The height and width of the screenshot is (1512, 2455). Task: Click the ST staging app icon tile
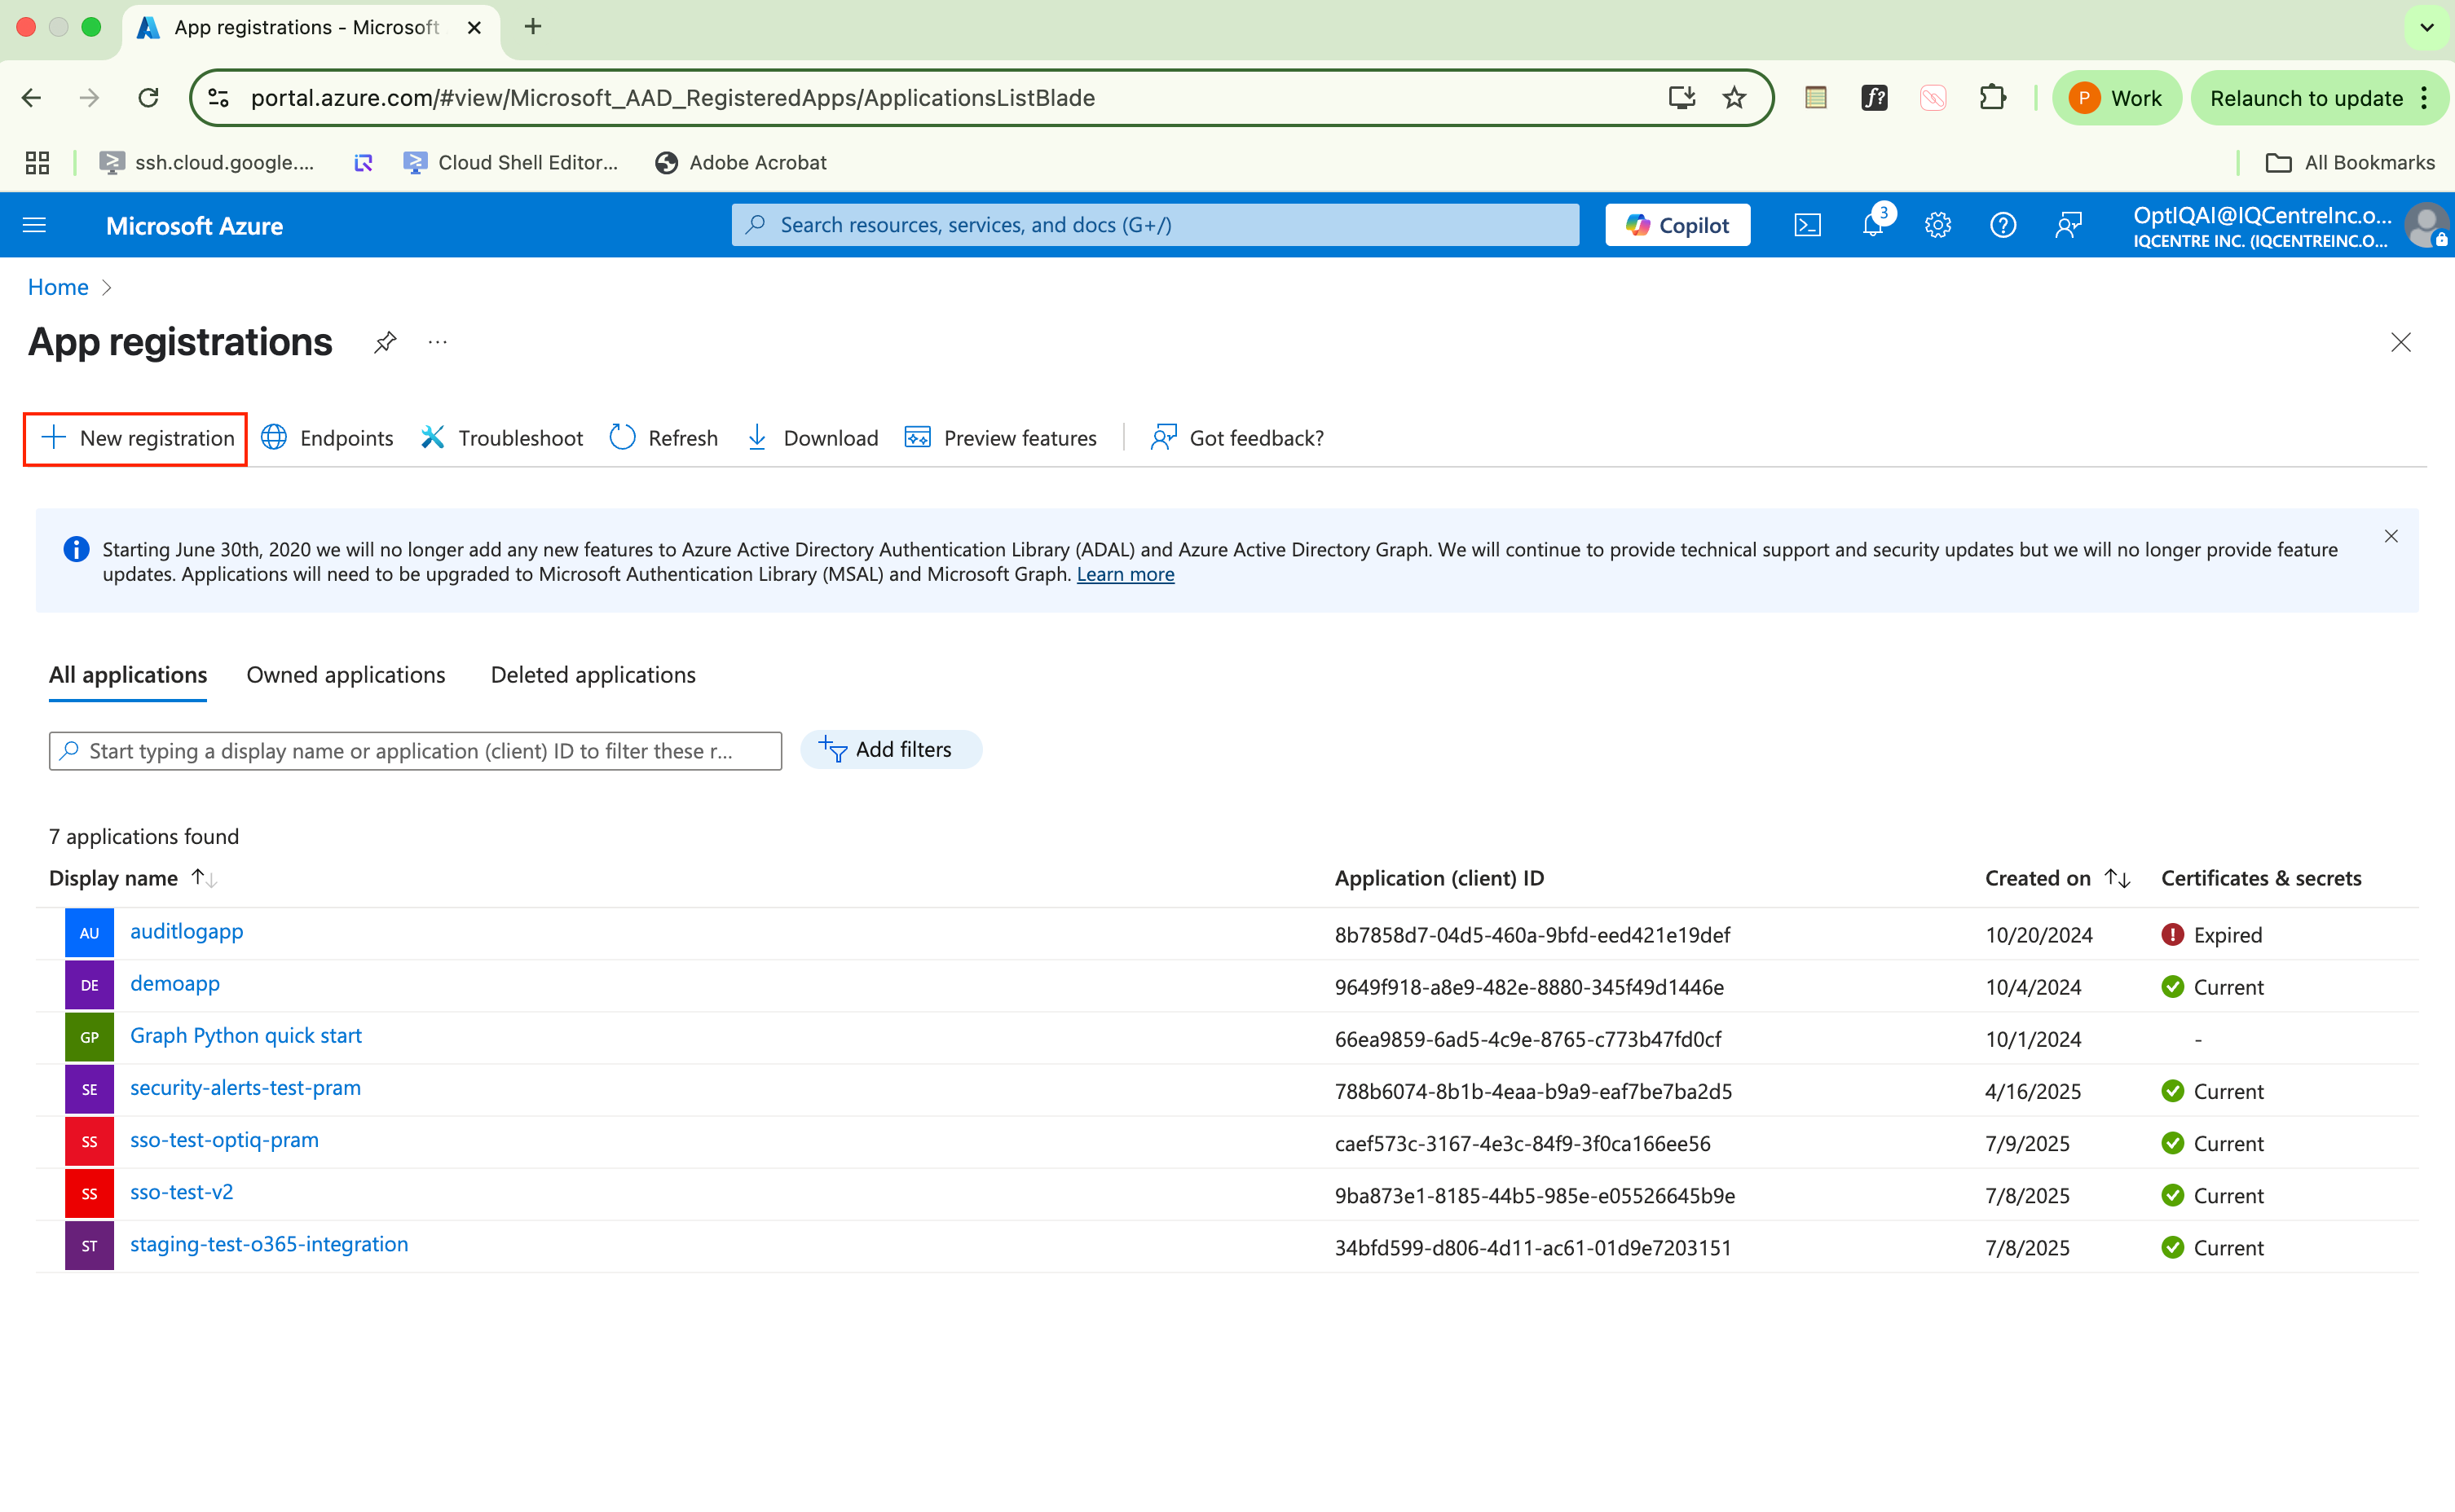pyautogui.click(x=89, y=1246)
